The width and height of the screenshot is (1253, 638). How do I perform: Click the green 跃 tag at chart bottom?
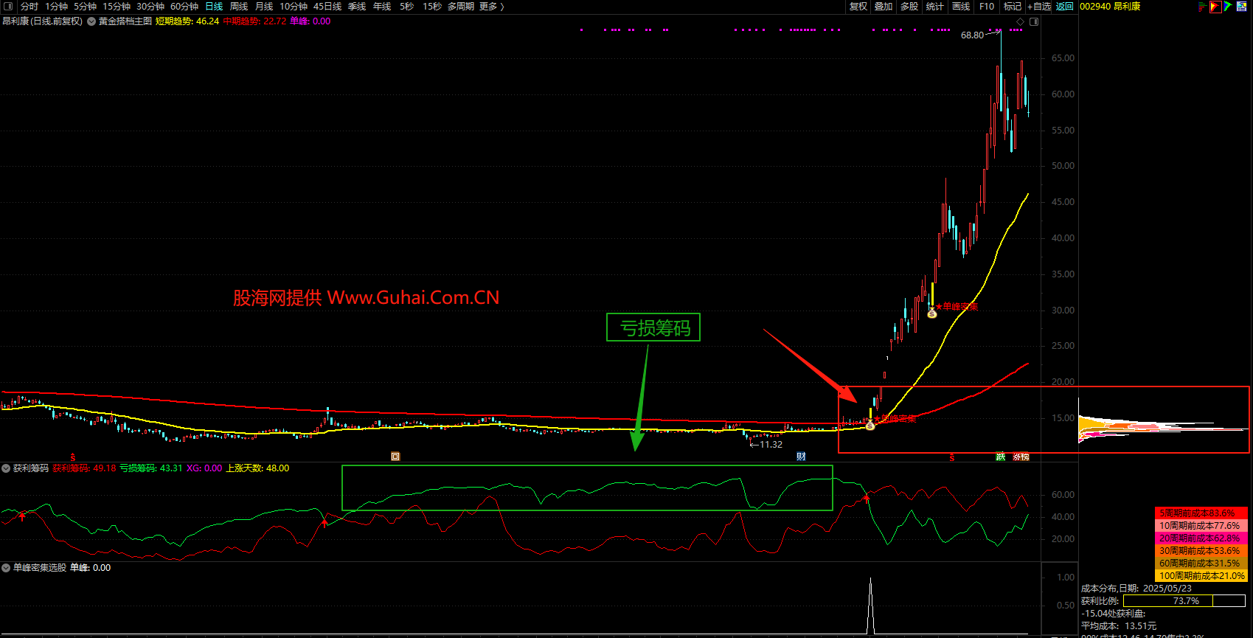coord(1001,457)
